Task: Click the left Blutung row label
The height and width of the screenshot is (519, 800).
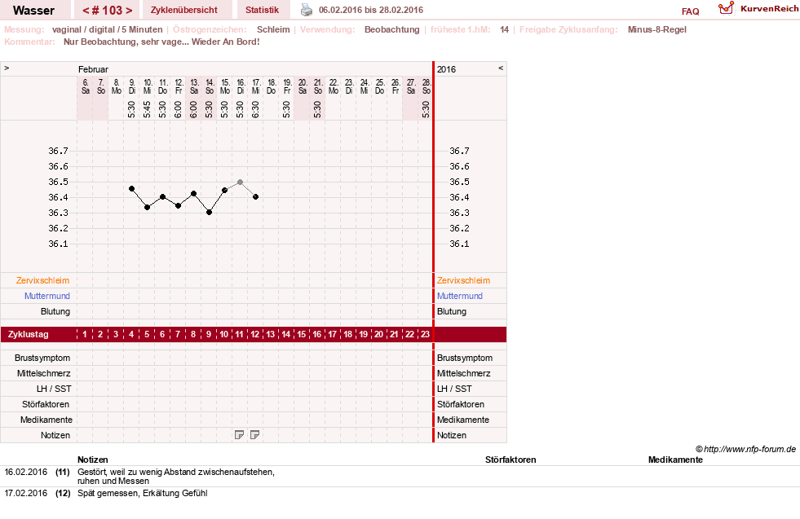Action: 55,311
